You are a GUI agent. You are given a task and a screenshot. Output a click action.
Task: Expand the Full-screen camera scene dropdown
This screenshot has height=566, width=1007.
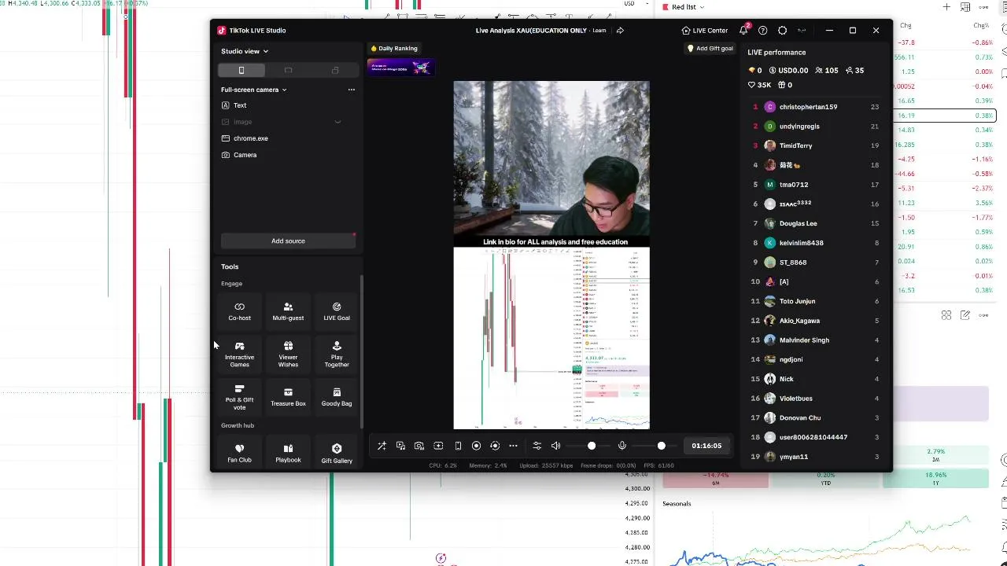[254, 90]
